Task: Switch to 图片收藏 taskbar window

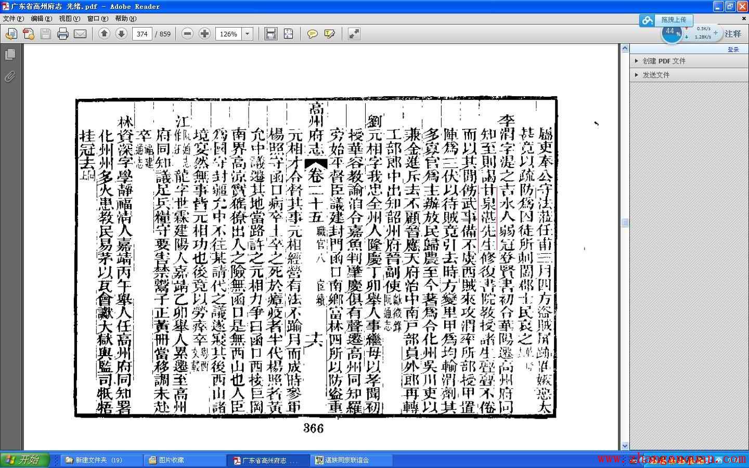Action: [x=185, y=460]
